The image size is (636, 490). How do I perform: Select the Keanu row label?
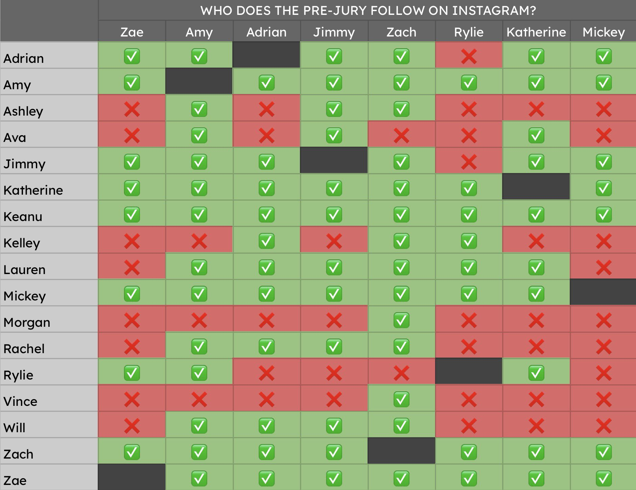[23, 216]
